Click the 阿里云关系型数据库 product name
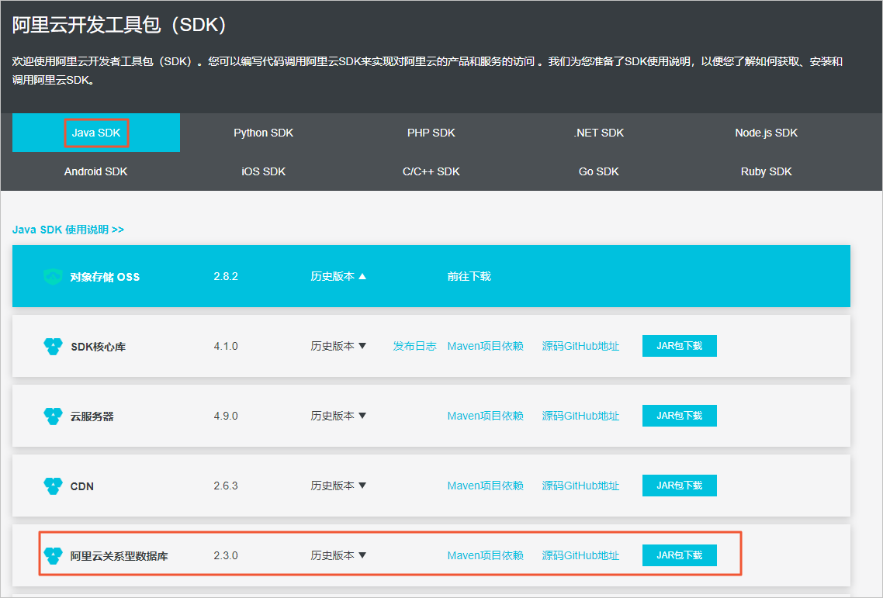 119,556
